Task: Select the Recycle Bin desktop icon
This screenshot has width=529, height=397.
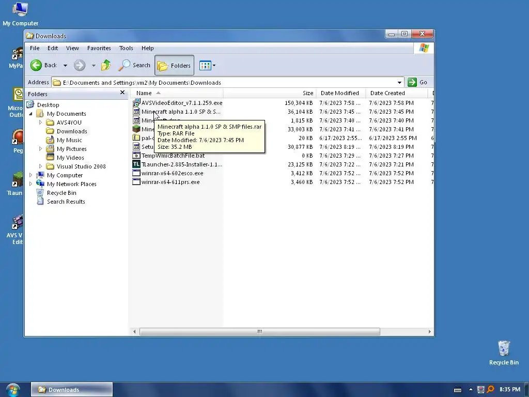Action: point(504,353)
